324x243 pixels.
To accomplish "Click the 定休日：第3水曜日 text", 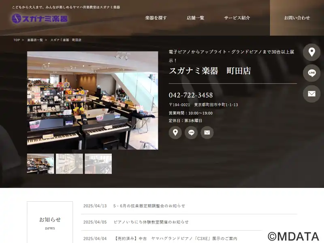I will tap(185, 120).
